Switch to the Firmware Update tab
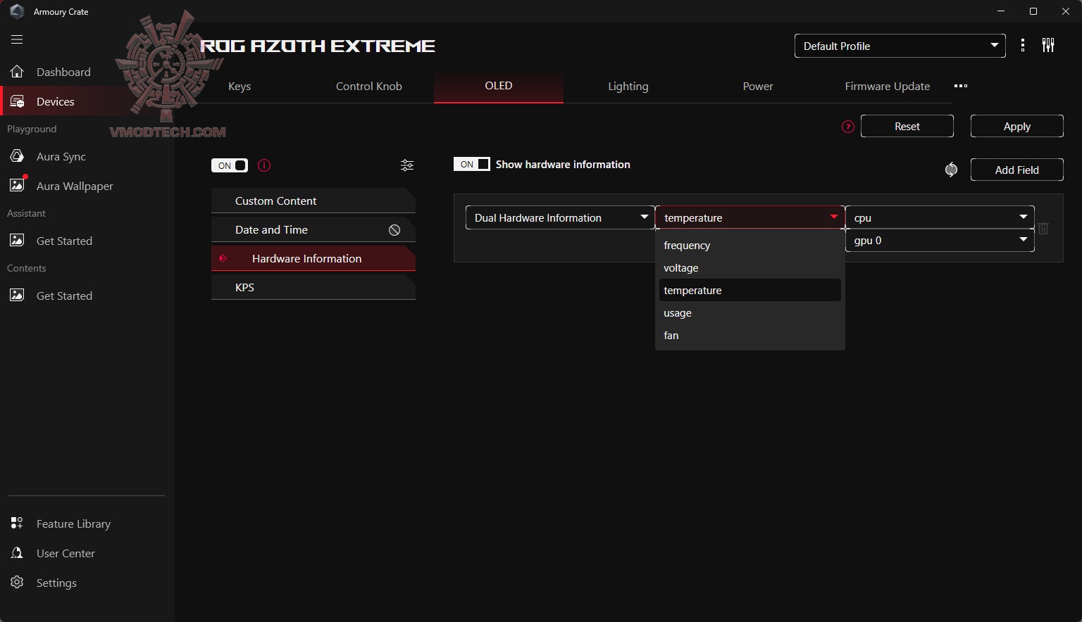The image size is (1082, 622). [888, 86]
